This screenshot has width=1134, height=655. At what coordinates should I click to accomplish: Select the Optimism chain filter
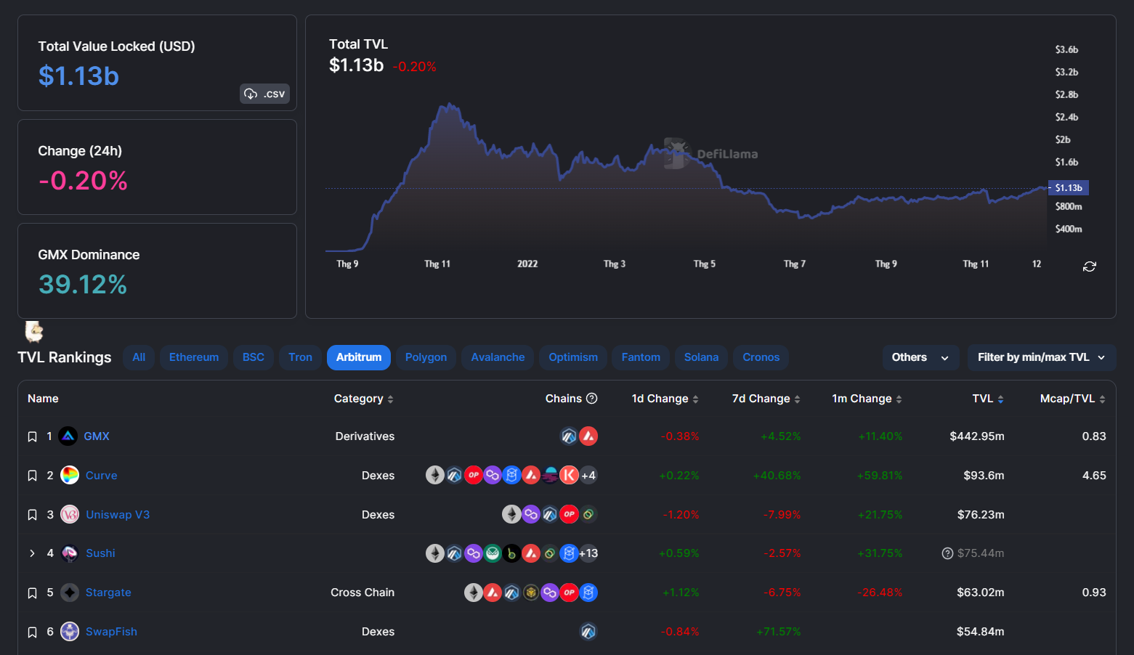tap(573, 357)
